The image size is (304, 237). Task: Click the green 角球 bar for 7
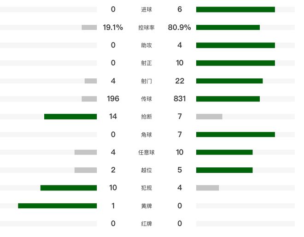tap(235, 134)
